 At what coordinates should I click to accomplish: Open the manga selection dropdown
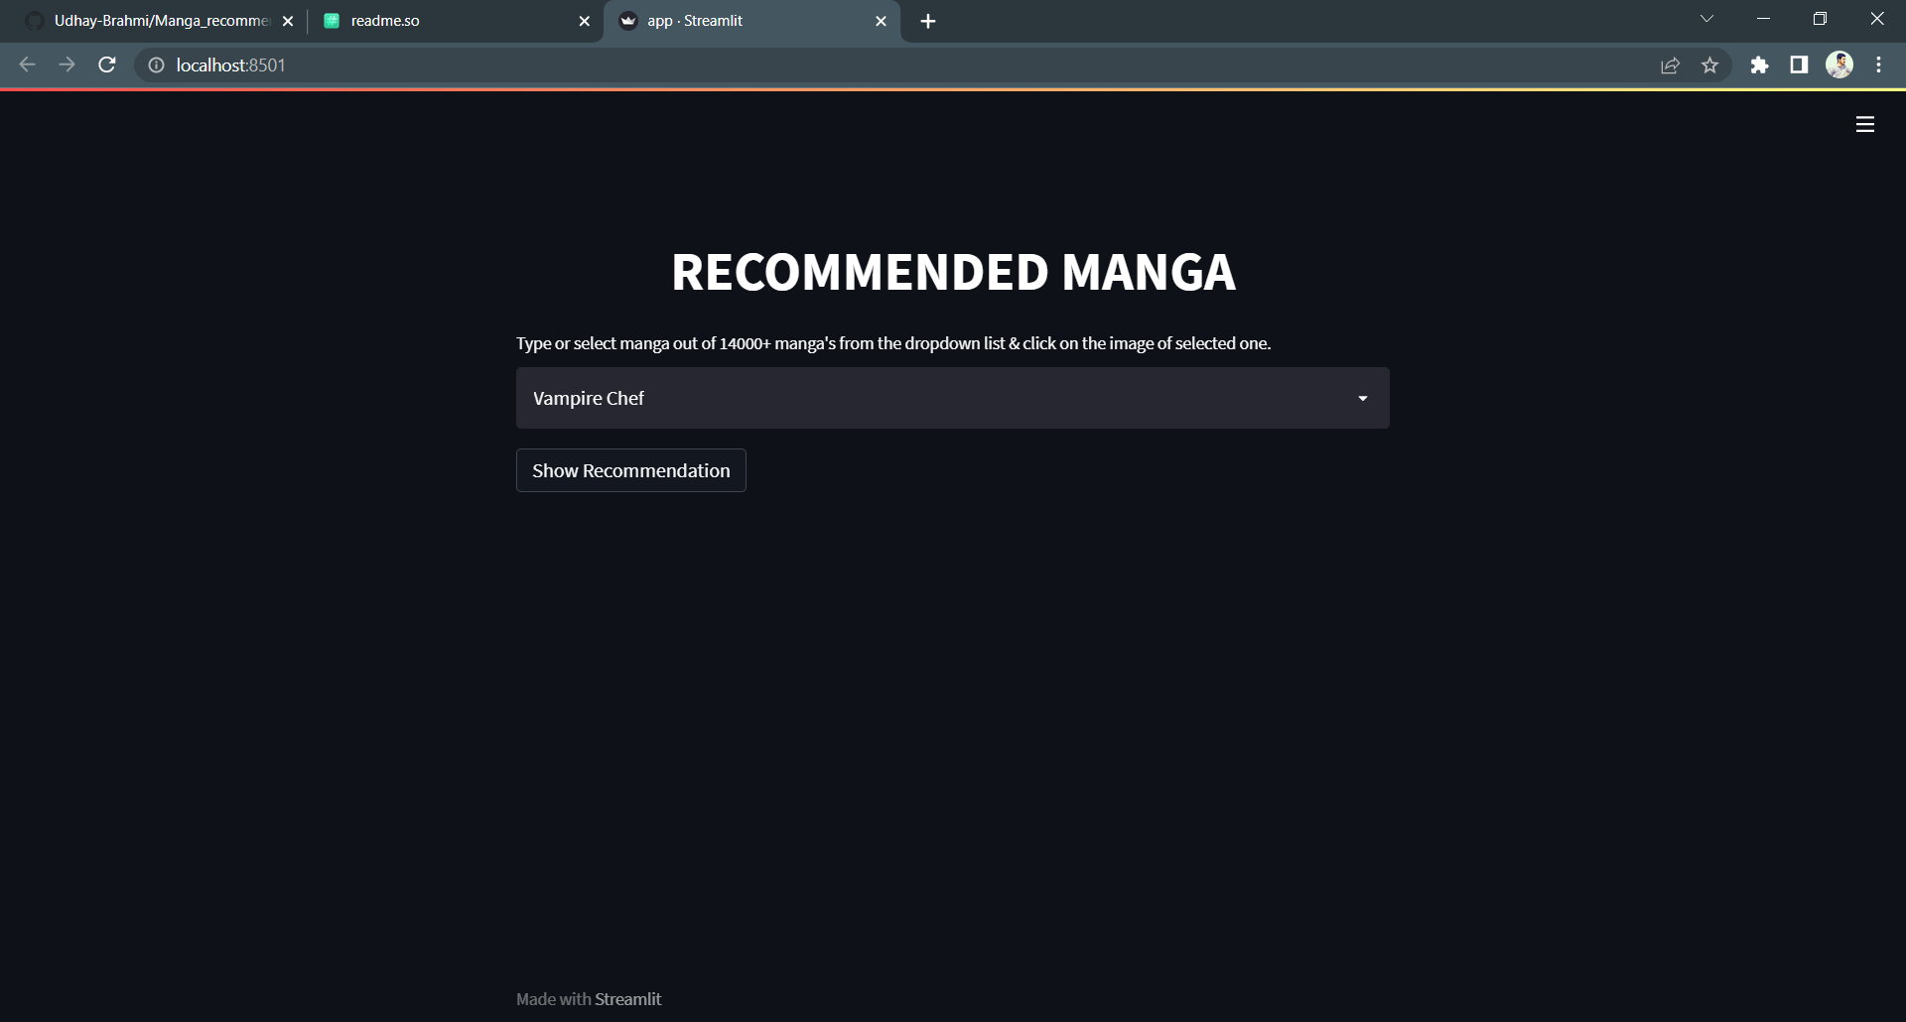tap(1362, 398)
